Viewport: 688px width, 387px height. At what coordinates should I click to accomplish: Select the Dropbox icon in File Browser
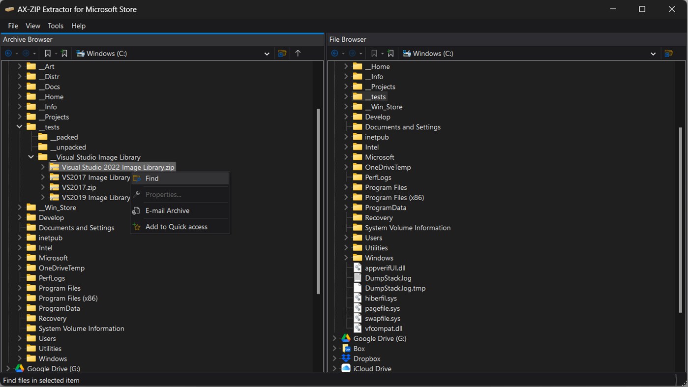click(x=345, y=358)
